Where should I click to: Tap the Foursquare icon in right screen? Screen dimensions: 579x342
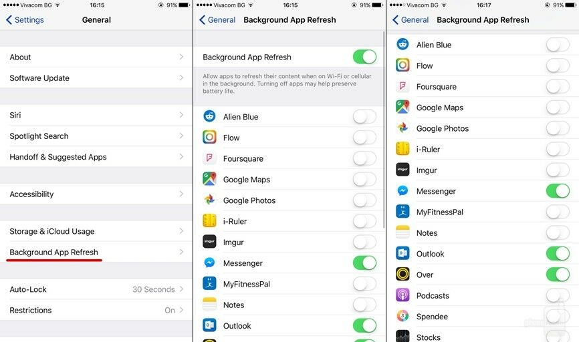[x=402, y=86]
